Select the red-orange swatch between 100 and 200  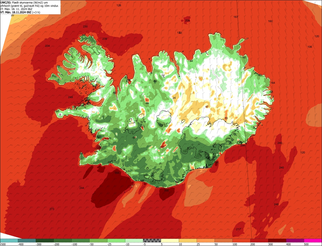pos(241,240)
